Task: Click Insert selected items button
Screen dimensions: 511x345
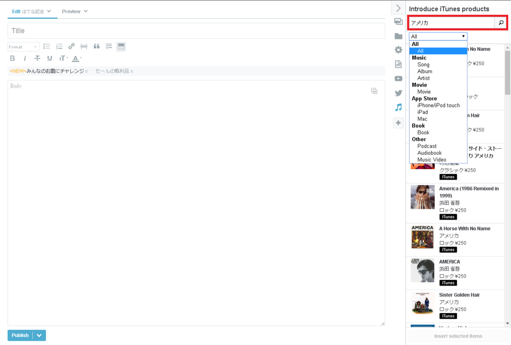Action: [458, 336]
